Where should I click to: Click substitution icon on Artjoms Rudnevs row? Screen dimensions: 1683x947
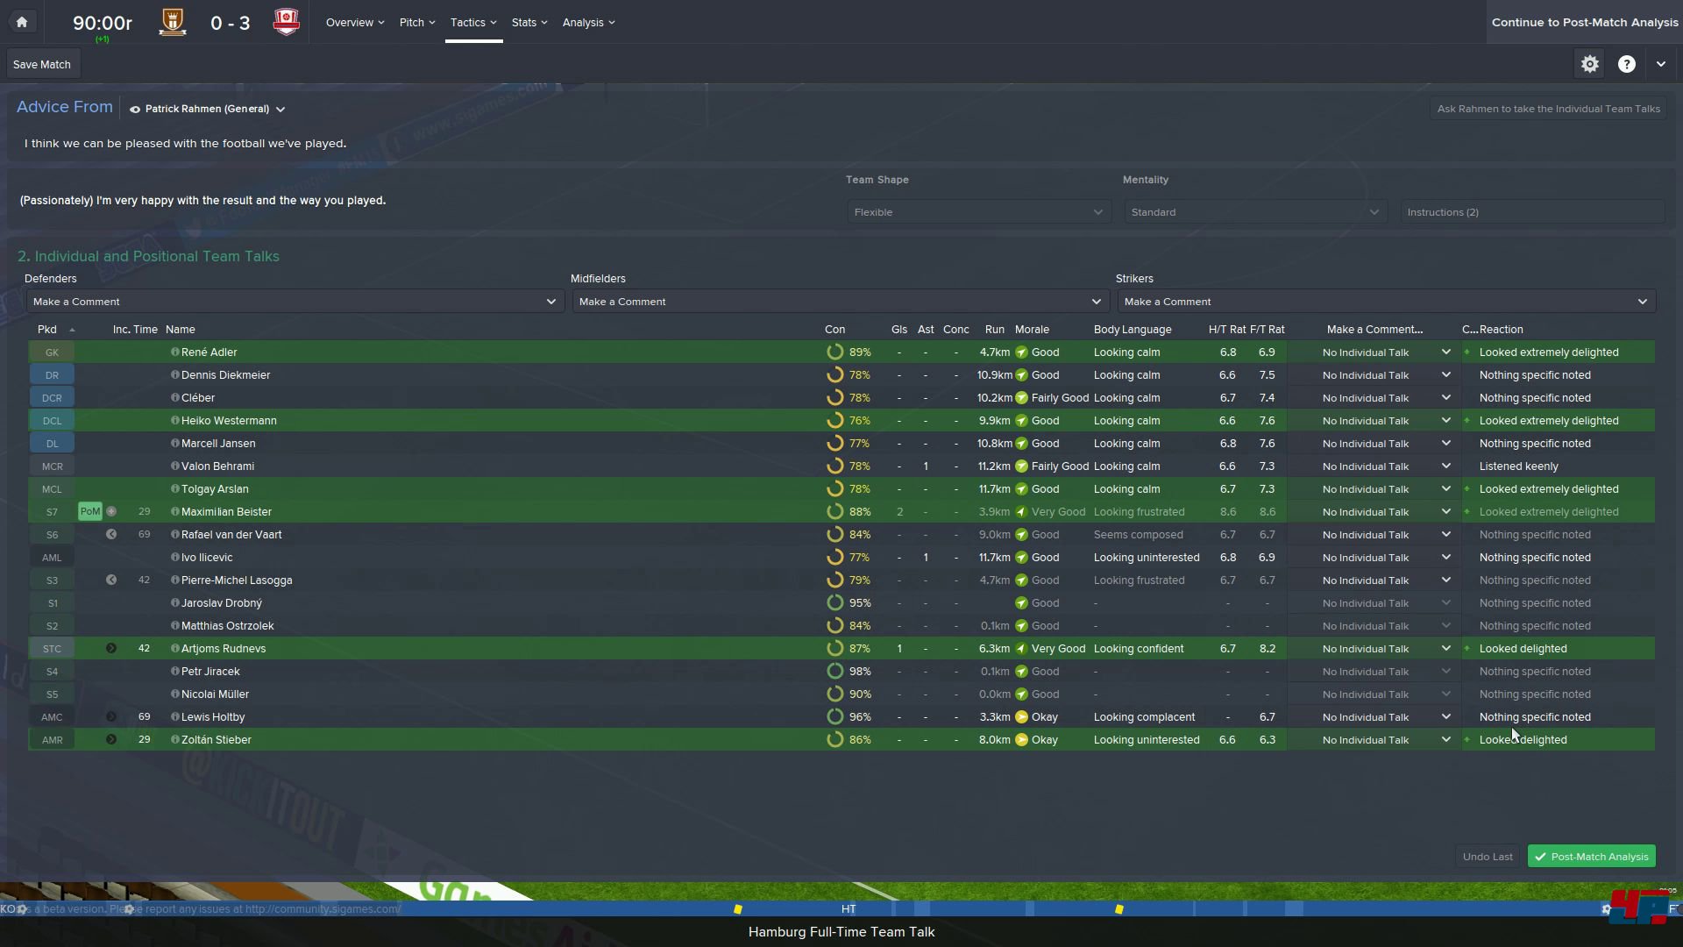pos(111,649)
